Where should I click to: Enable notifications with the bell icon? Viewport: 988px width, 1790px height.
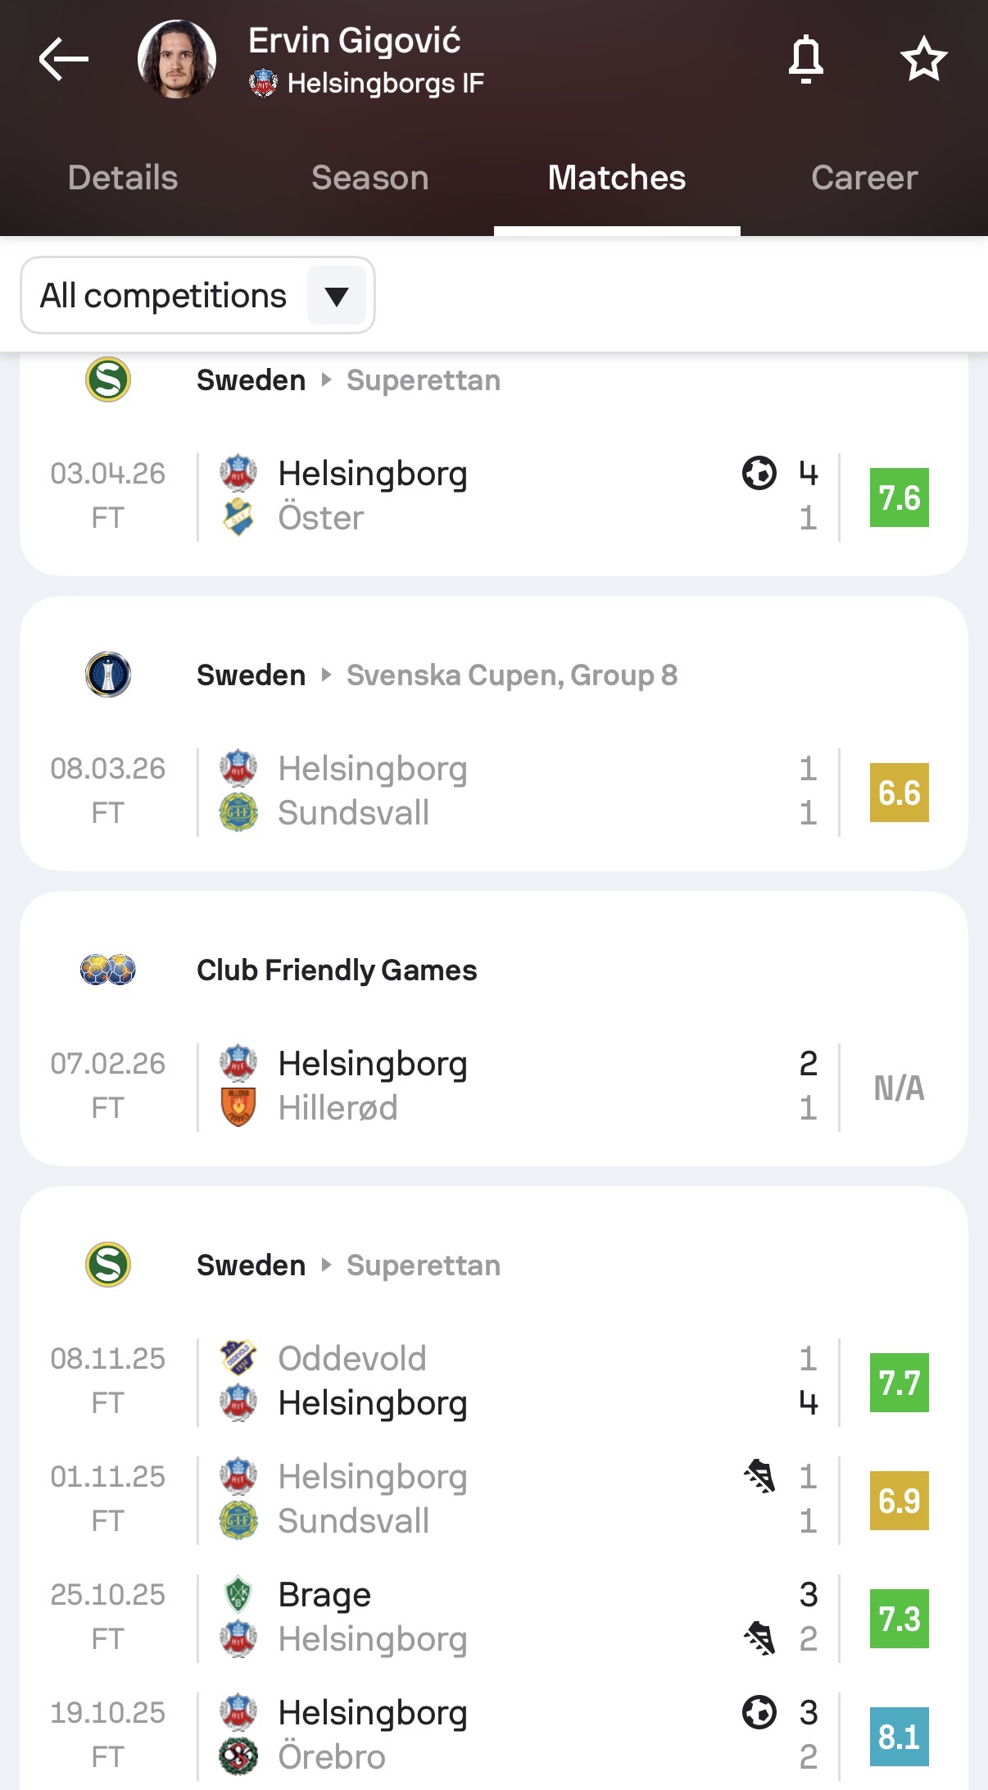(805, 59)
